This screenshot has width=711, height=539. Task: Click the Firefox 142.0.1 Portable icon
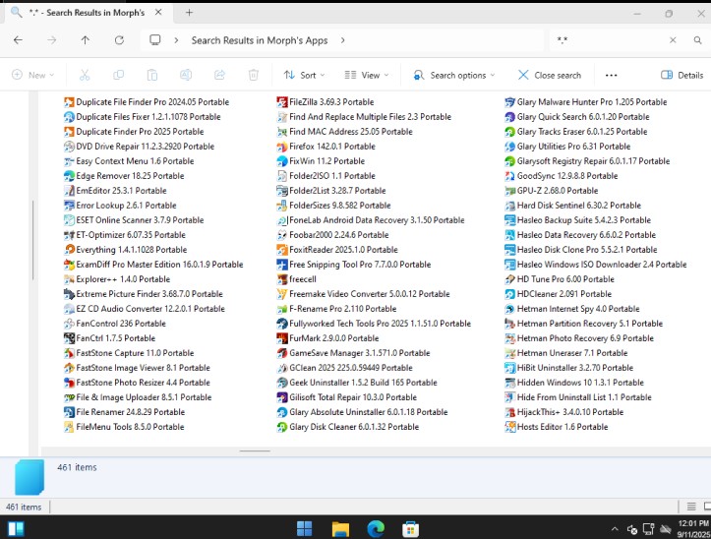282,147
